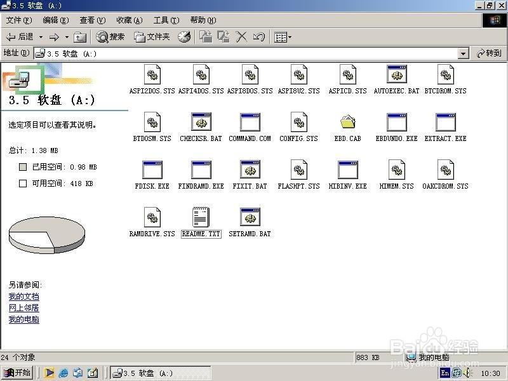Click the Undo toolbar icon

(x=258, y=37)
